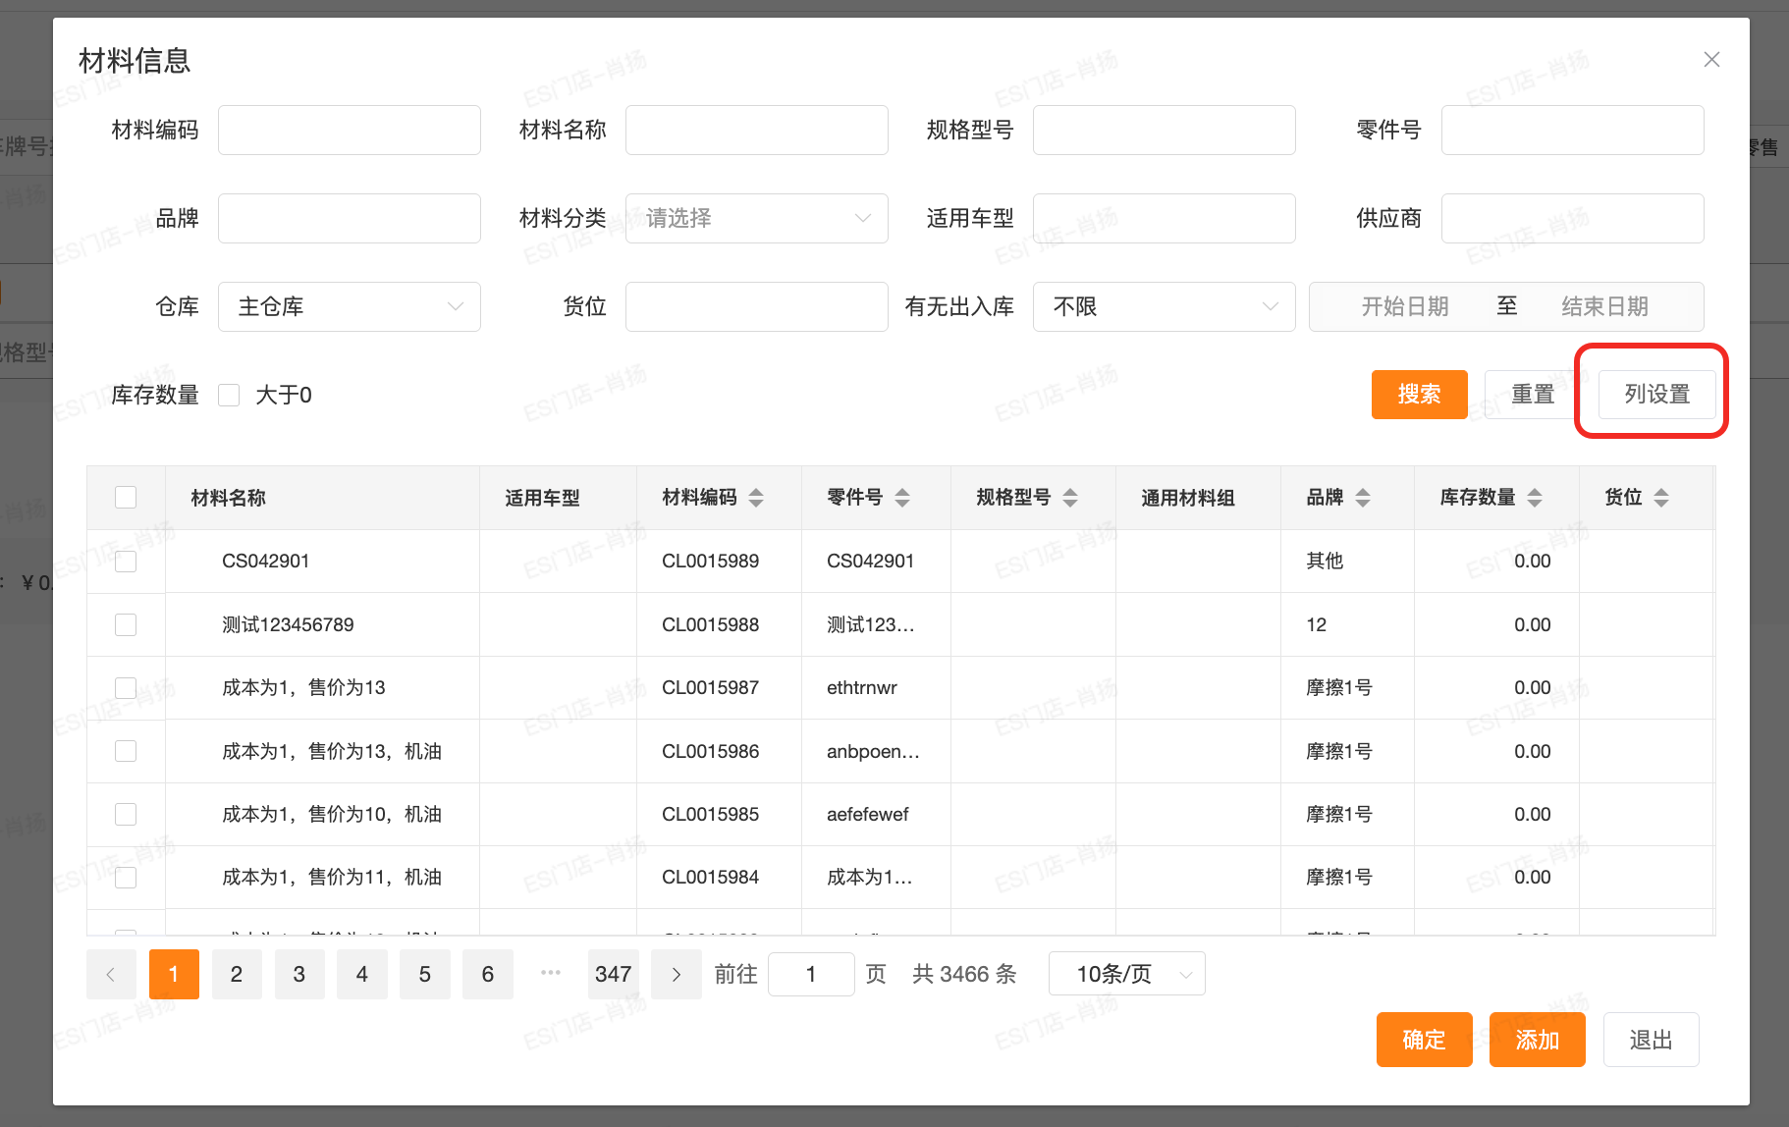Click the 零件号 column sort arrows
This screenshot has height=1127, width=1789.
click(x=901, y=498)
